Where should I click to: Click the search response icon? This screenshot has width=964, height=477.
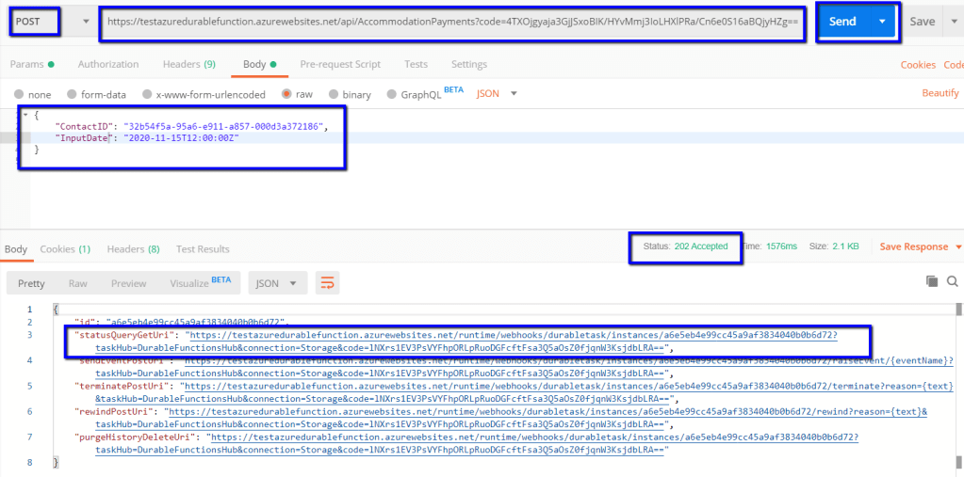click(x=953, y=281)
